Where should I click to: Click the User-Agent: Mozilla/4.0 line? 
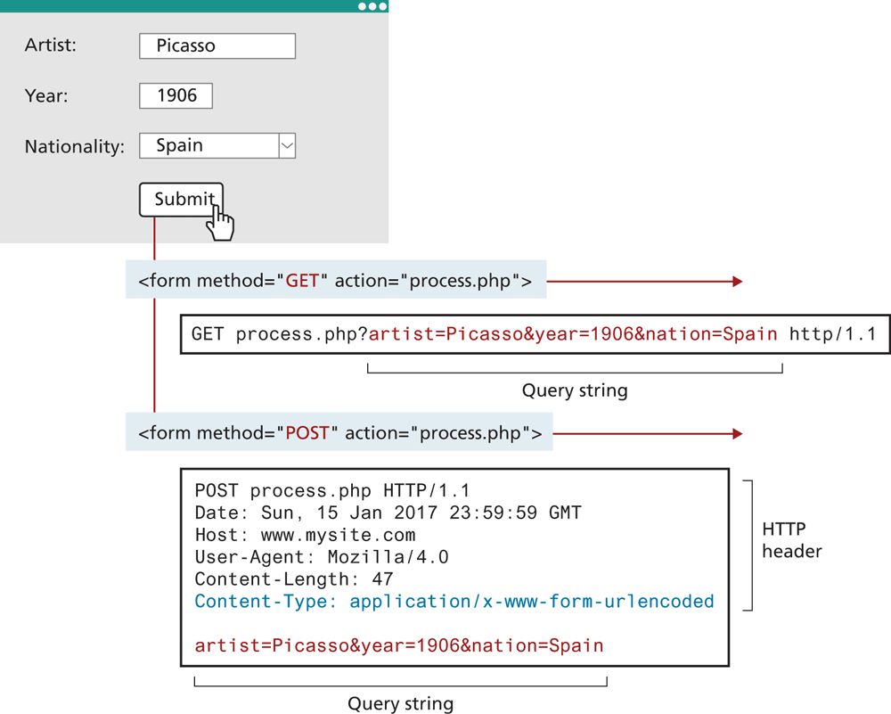pyautogui.click(x=321, y=557)
